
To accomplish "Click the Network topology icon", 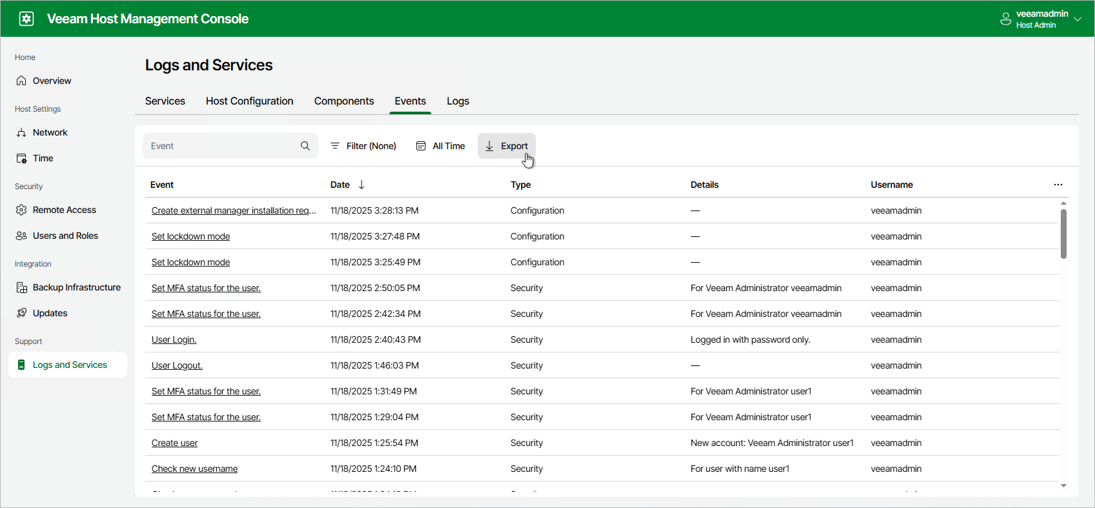I will (x=21, y=132).
